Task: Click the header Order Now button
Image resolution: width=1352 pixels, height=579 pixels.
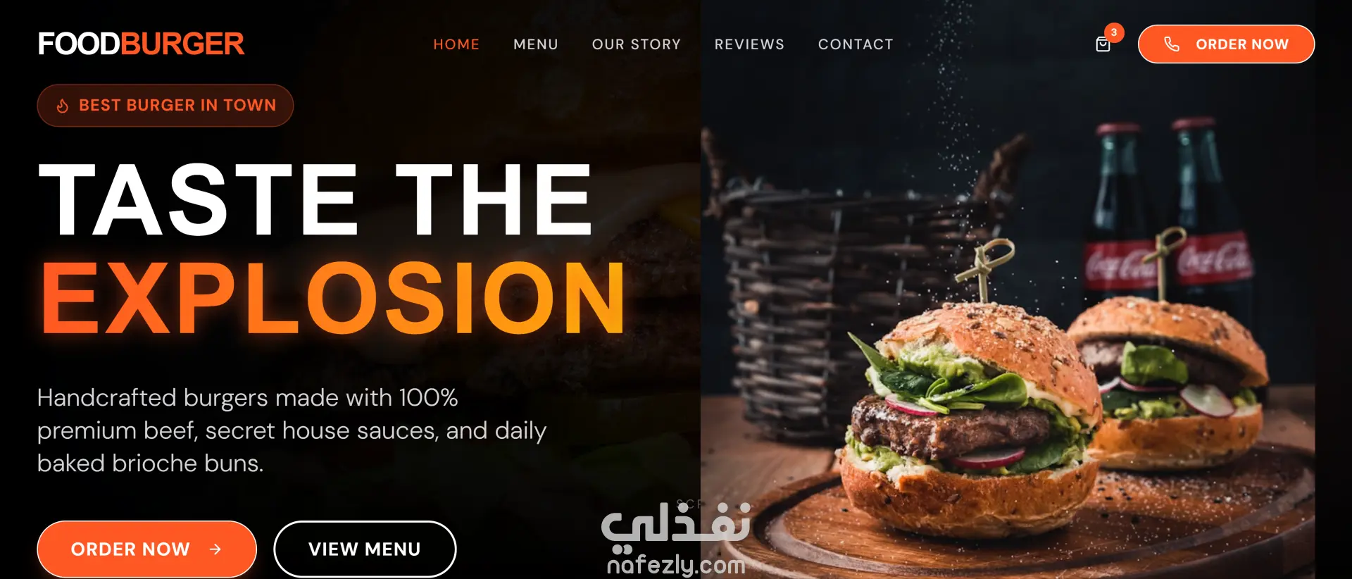Action: [x=1226, y=44]
